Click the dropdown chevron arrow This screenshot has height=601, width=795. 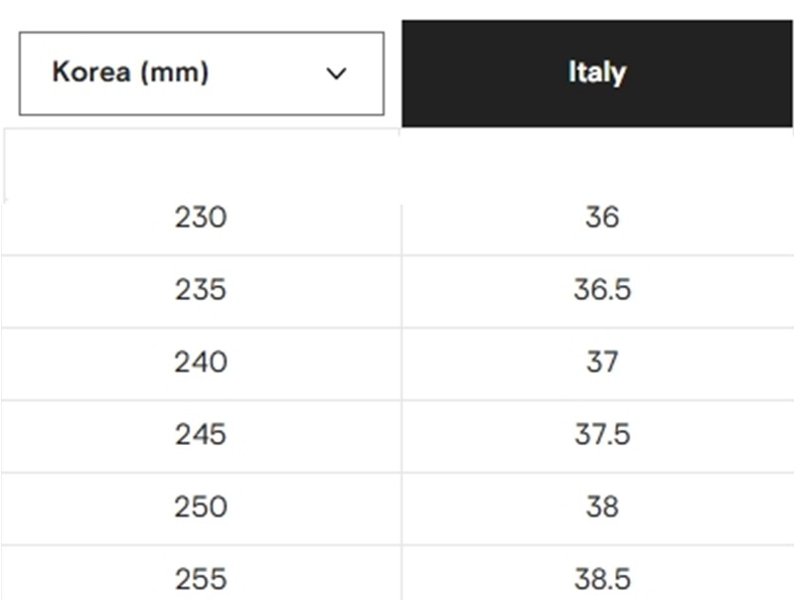tap(337, 74)
